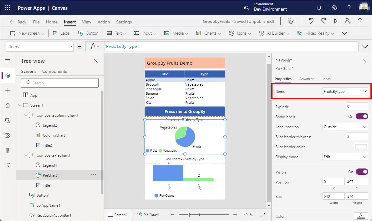Open the Slice border color swatch

361,147
